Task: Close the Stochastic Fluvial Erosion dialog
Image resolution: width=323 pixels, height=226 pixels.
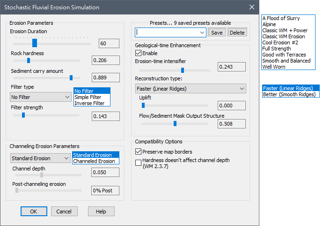Action: [x=251, y=7]
